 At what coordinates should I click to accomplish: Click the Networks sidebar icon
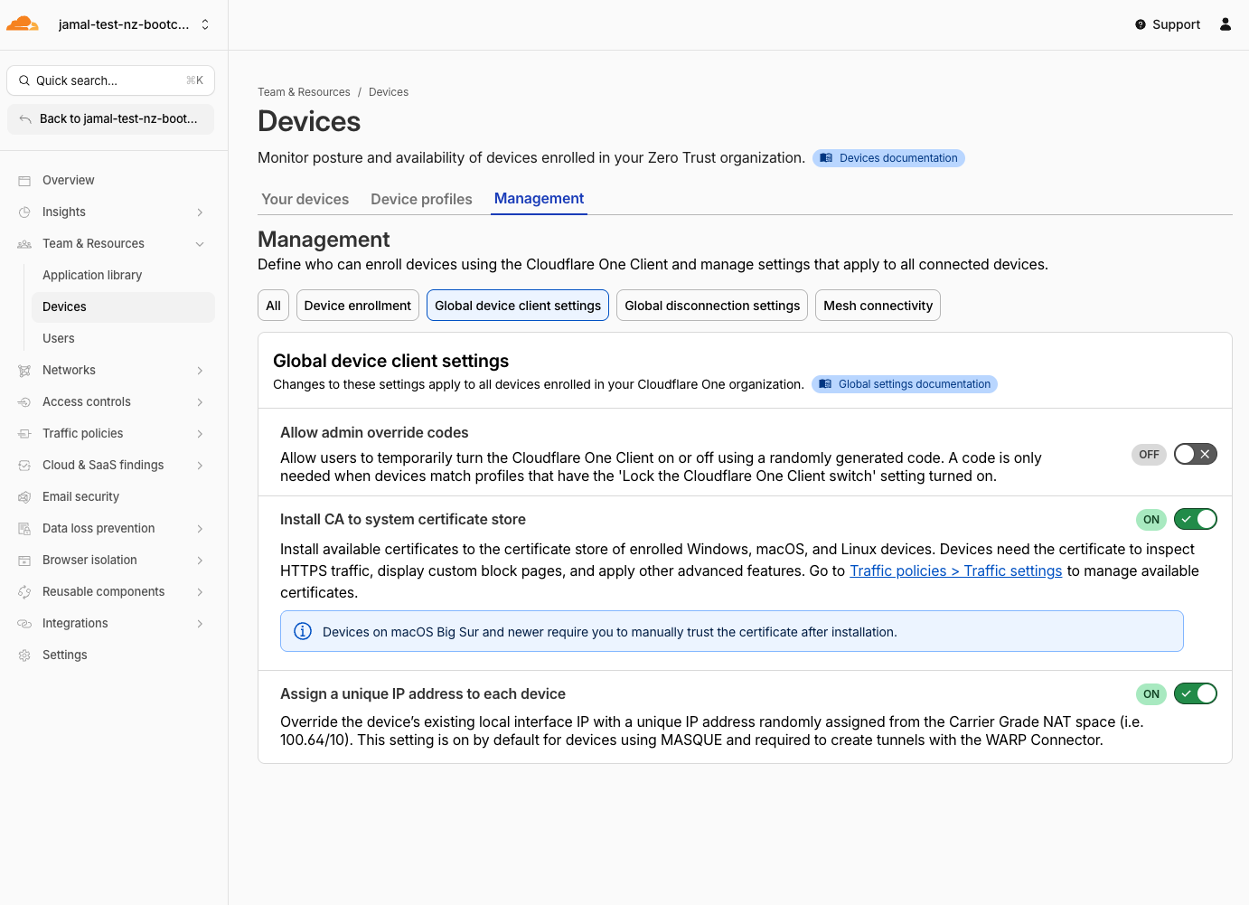[x=24, y=371]
